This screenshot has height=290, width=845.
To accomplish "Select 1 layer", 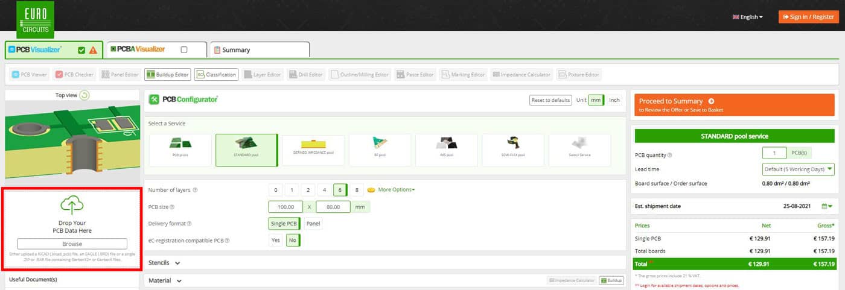I will 292,190.
